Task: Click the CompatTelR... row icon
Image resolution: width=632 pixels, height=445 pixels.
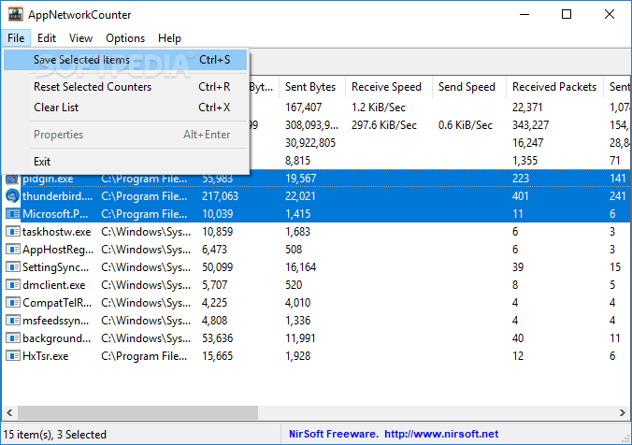Action: tap(12, 302)
